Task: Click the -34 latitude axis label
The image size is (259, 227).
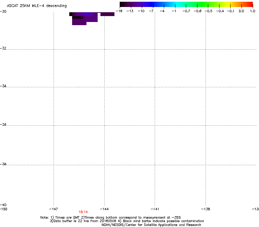Action: pyautogui.click(x=3, y=86)
